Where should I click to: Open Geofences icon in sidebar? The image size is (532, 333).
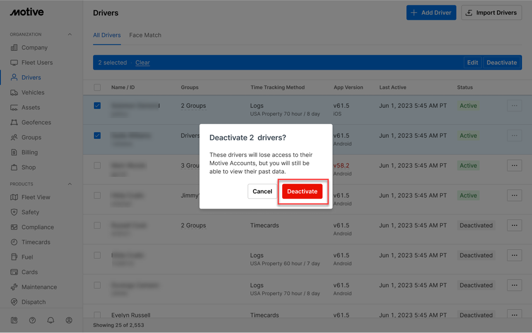click(14, 122)
